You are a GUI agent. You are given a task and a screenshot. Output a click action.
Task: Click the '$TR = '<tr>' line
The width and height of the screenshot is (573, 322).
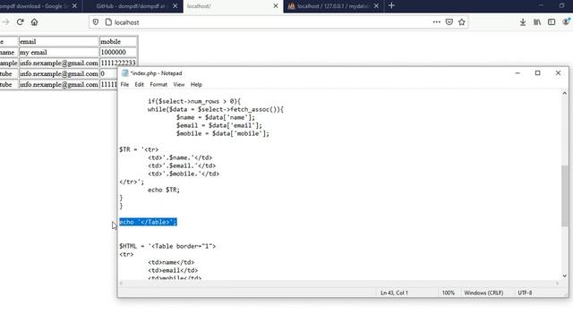[139, 149]
